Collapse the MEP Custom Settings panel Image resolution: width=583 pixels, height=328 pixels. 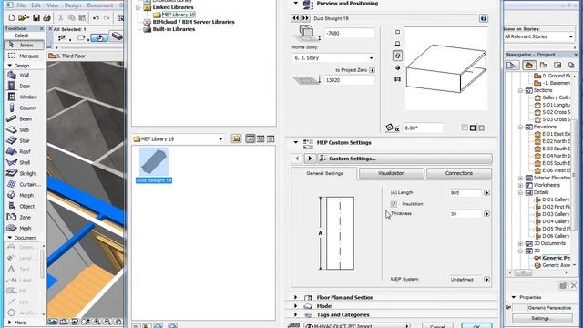296,142
